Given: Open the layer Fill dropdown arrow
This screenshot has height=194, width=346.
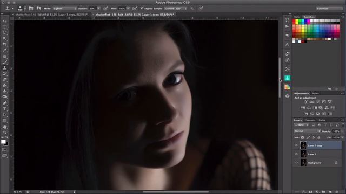Looking at the screenshot, I should coord(342,137).
